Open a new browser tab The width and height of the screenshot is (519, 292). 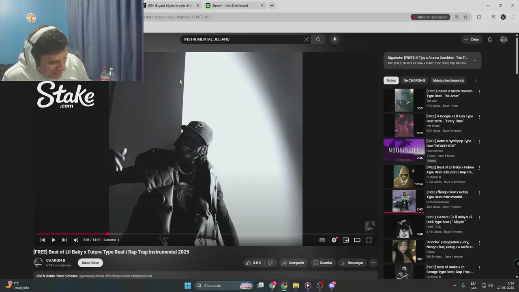tap(272, 6)
